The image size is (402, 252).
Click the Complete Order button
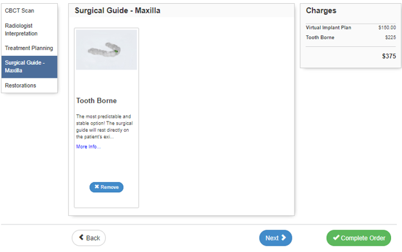click(359, 238)
